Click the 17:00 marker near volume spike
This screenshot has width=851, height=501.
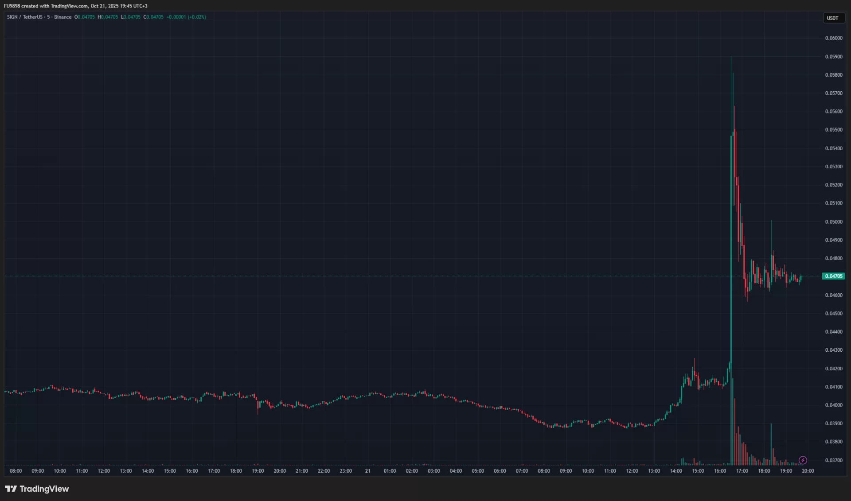[x=742, y=471]
